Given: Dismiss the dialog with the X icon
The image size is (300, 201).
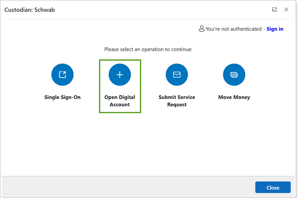Looking at the screenshot, I should pyautogui.click(x=286, y=9).
